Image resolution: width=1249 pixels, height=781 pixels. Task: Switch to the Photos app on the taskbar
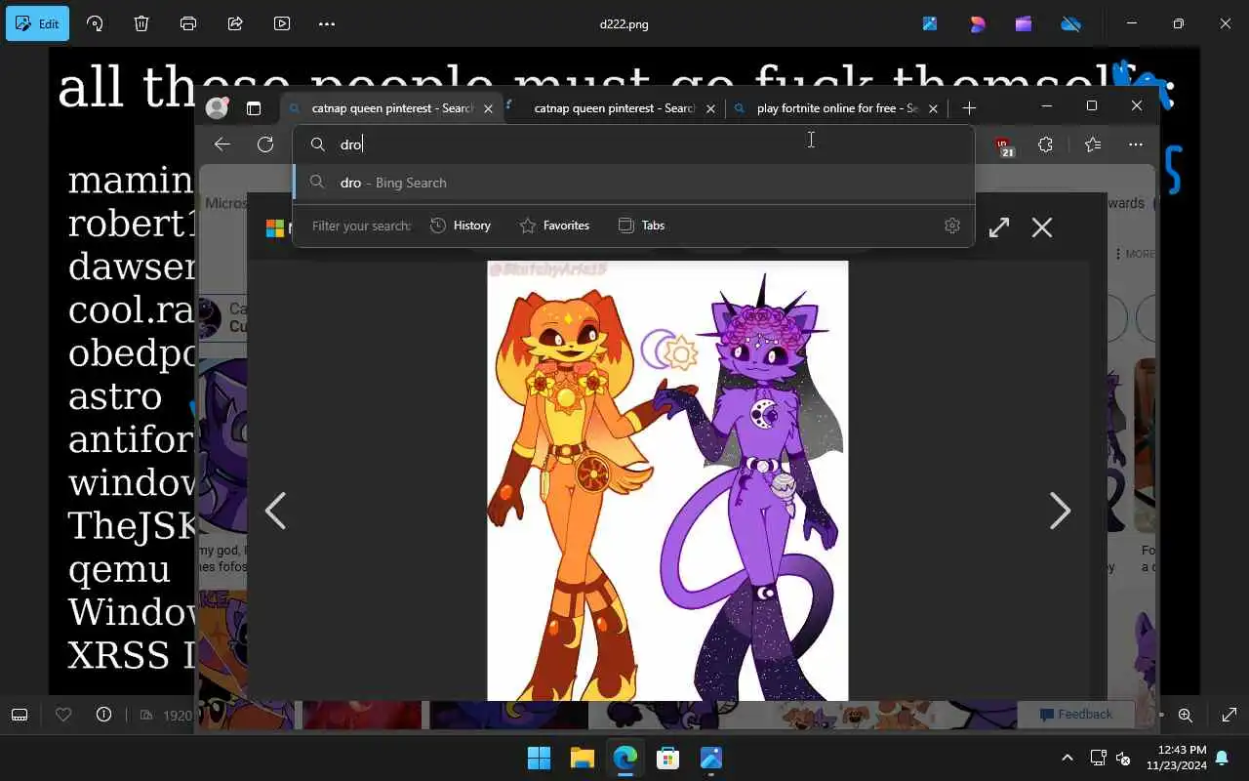(711, 758)
